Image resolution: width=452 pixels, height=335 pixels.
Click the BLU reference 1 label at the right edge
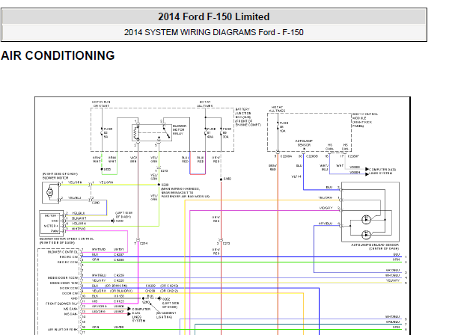tap(397, 254)
